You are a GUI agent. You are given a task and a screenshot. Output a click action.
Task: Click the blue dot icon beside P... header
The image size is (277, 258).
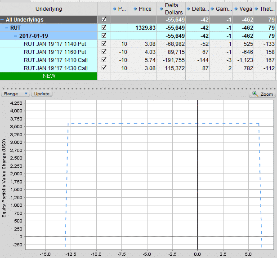115,9
